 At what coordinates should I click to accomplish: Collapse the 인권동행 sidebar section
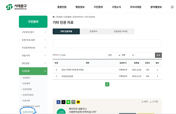click(33, 71)
